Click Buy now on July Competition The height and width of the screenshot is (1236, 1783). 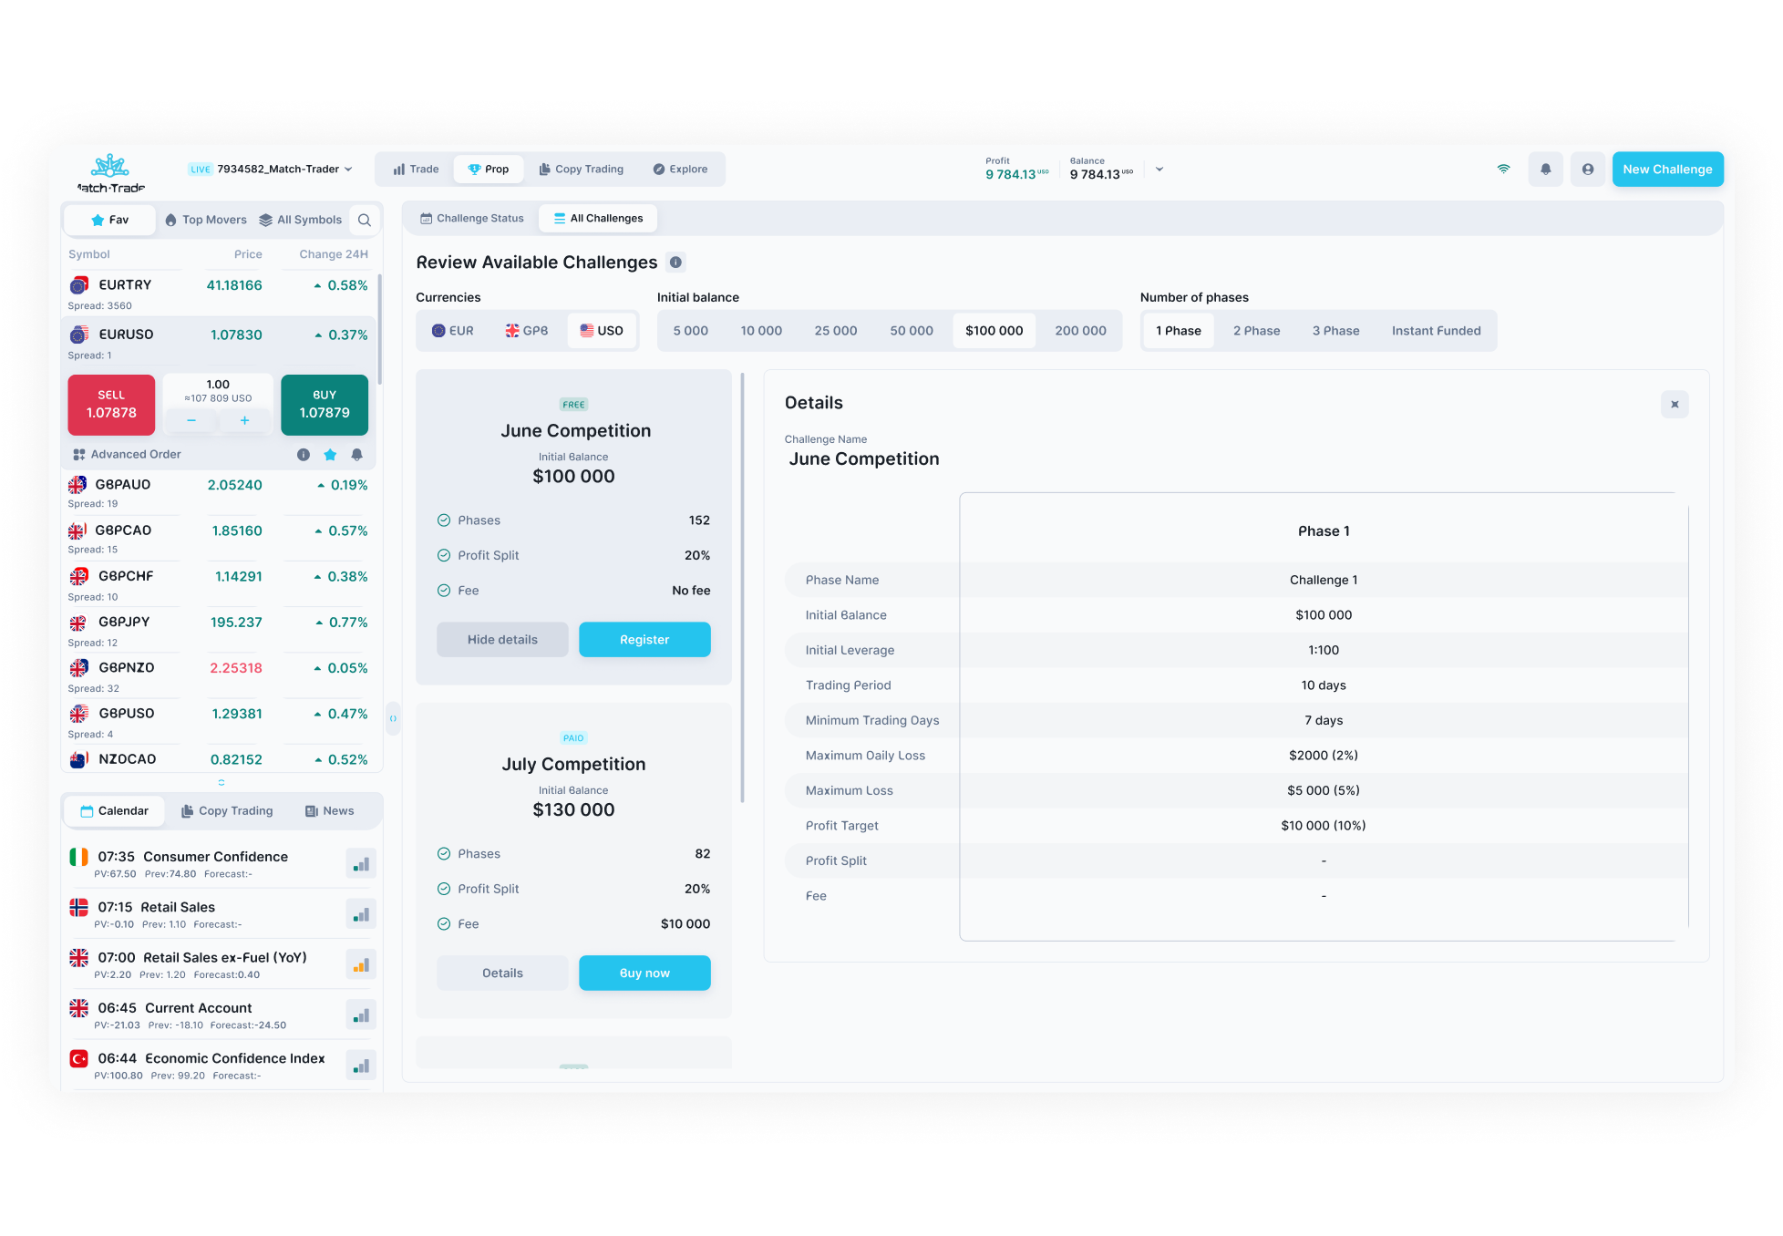click(x=644, y=973)
